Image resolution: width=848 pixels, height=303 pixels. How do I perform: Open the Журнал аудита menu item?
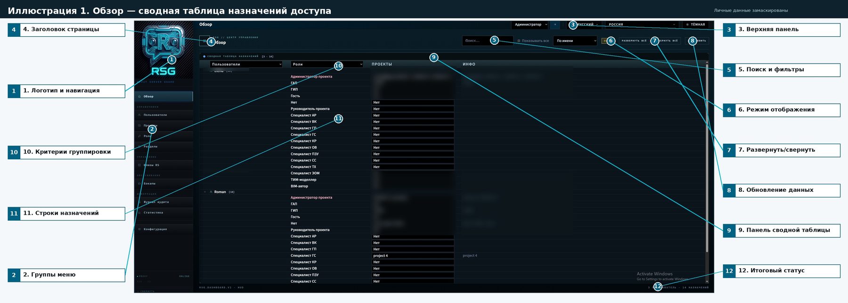point(163,202)
